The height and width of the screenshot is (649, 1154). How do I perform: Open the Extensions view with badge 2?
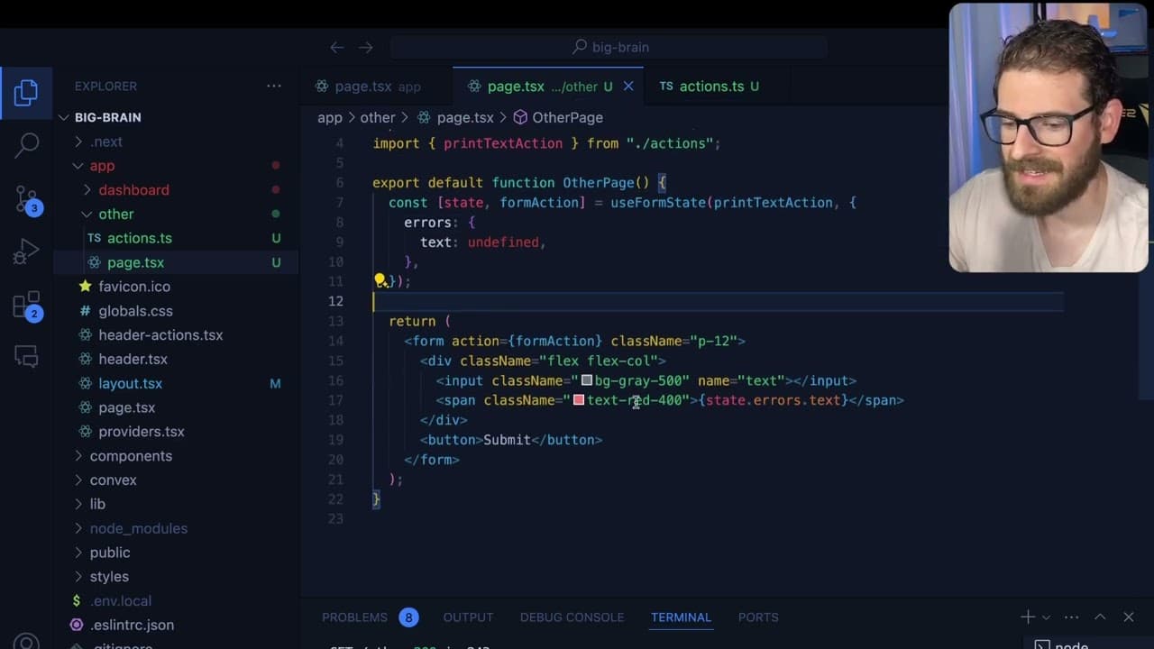click(26, 306)
